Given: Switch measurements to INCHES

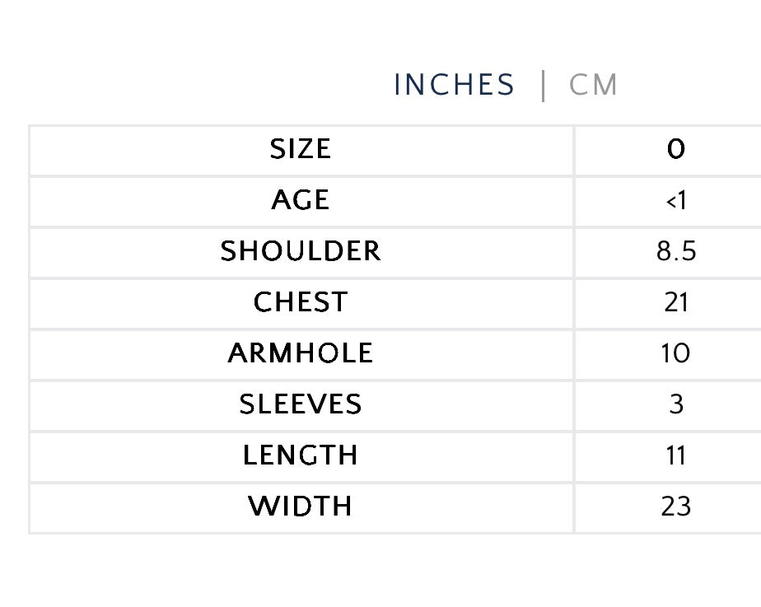Looking at the screenshot, I should click(454, 85).
